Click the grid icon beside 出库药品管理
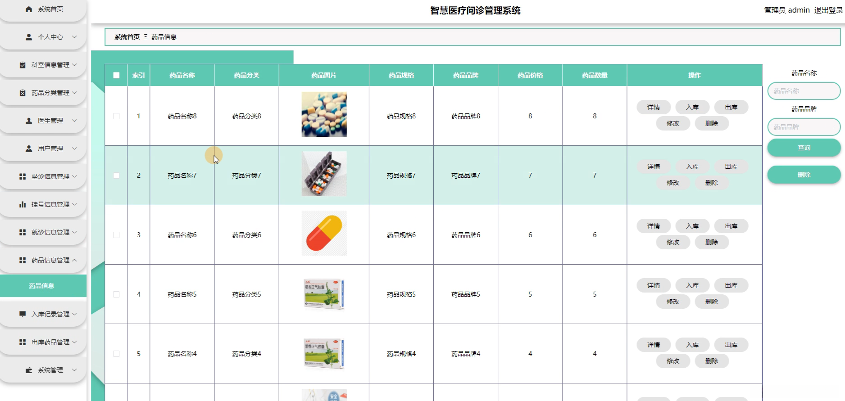The image size is (845, 401). [x=23, y=342]
